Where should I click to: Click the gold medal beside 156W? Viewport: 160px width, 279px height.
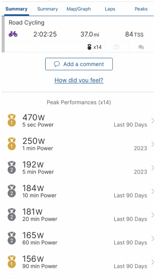click(12, 262)
